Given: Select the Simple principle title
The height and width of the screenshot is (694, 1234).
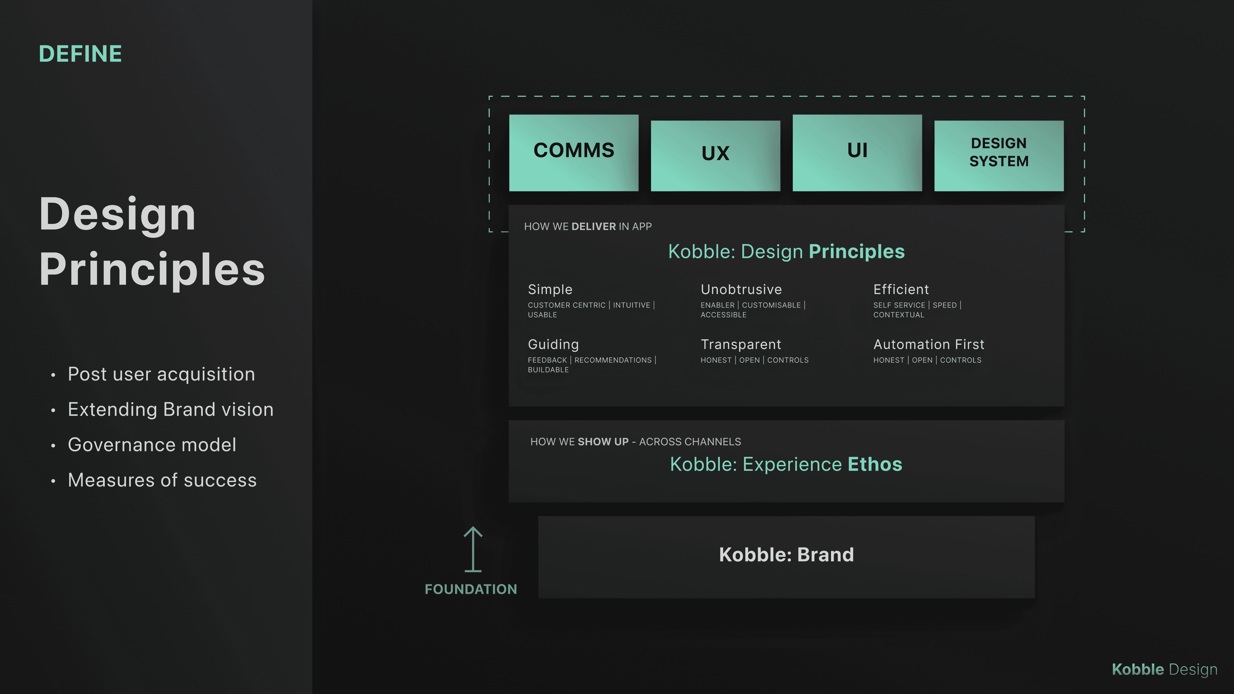Looking at the screenshot, I should coord(550,289).
